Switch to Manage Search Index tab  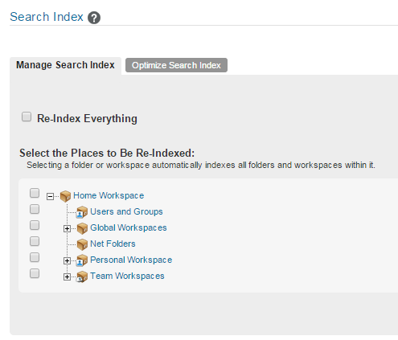coord(65,65)
